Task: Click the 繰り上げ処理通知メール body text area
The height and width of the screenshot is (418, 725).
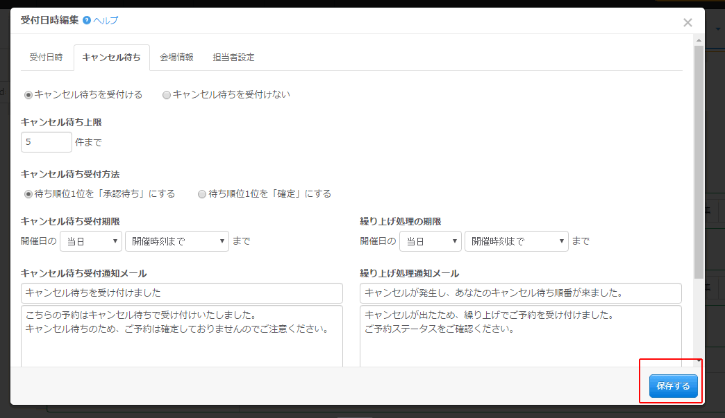Action: coord(520,336)
